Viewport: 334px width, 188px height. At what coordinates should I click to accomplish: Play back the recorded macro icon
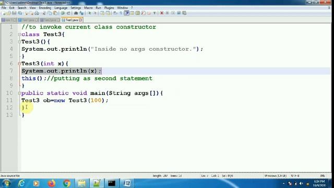pyautogui.click(x=173, y=13)
